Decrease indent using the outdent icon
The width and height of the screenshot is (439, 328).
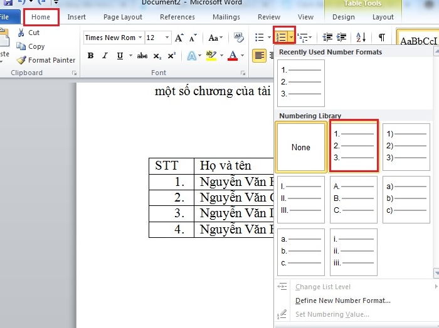pyautogui.click(x=327, y=37)
